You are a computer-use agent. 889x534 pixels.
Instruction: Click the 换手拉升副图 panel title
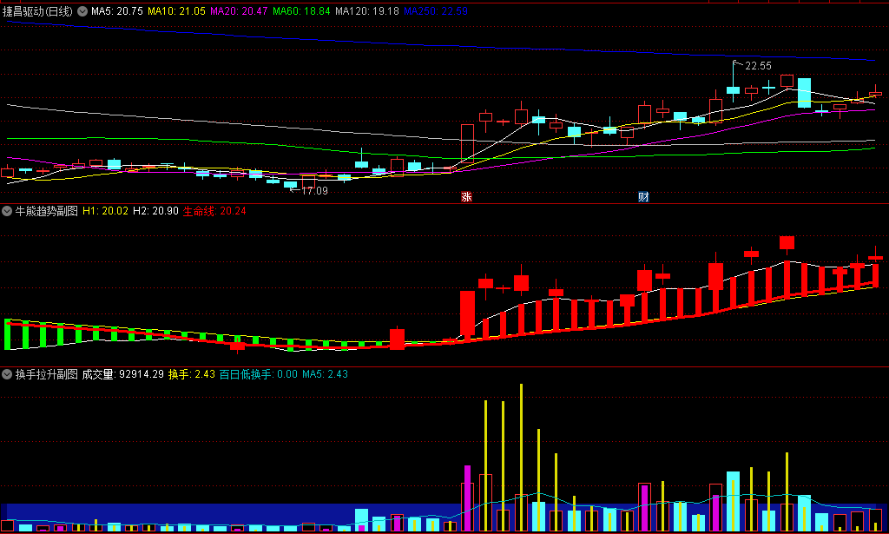(x=47, y=374)
